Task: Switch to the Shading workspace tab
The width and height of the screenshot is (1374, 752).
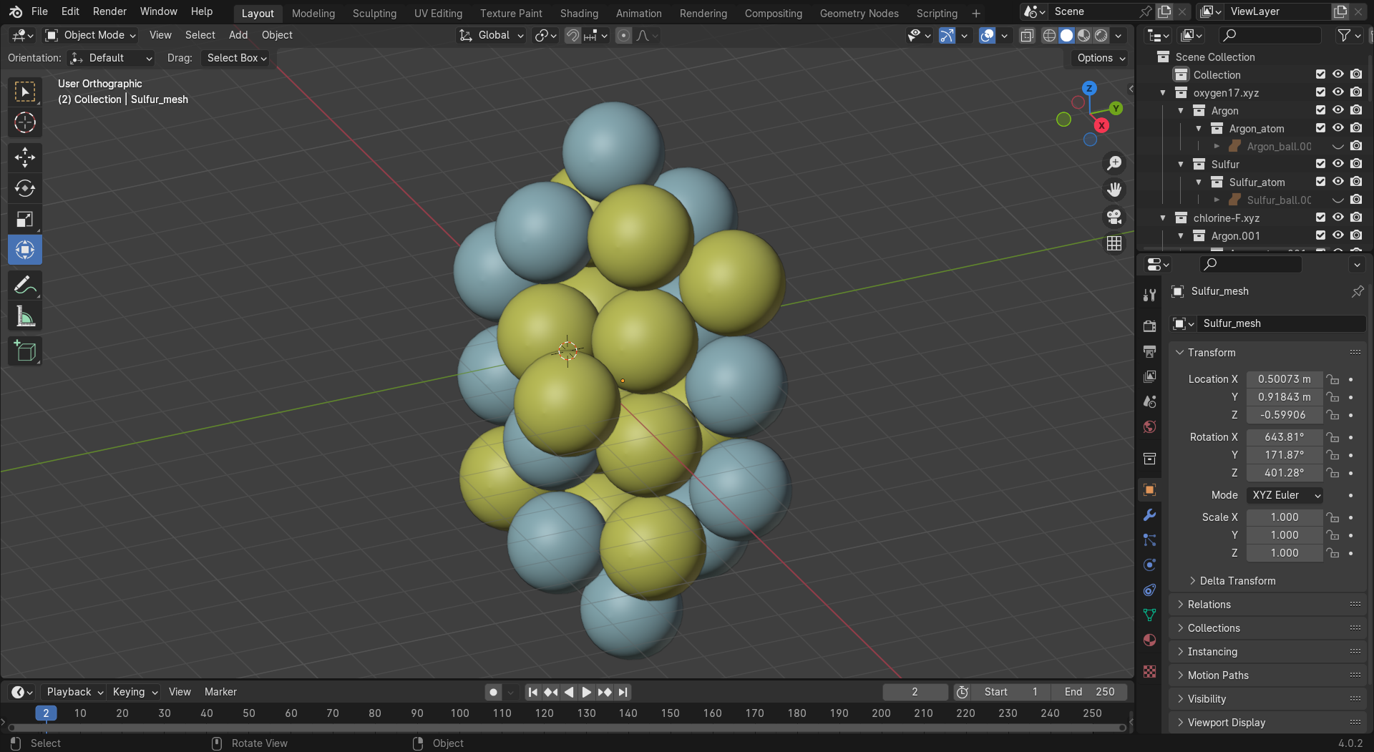Action: [x=578, y=13]
